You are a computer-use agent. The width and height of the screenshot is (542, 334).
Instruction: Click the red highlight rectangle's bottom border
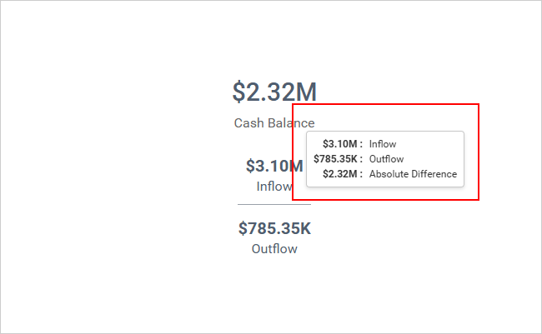click(x=385, y=199)
